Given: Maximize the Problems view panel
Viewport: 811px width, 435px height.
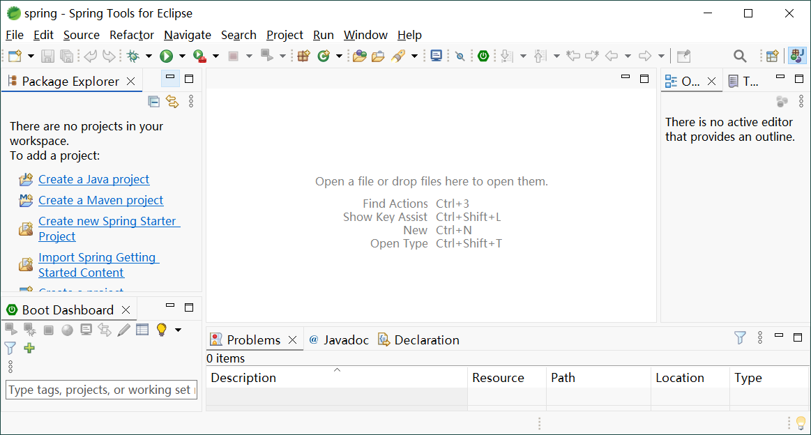Looking at the screenshot, I should coord(798,337).
